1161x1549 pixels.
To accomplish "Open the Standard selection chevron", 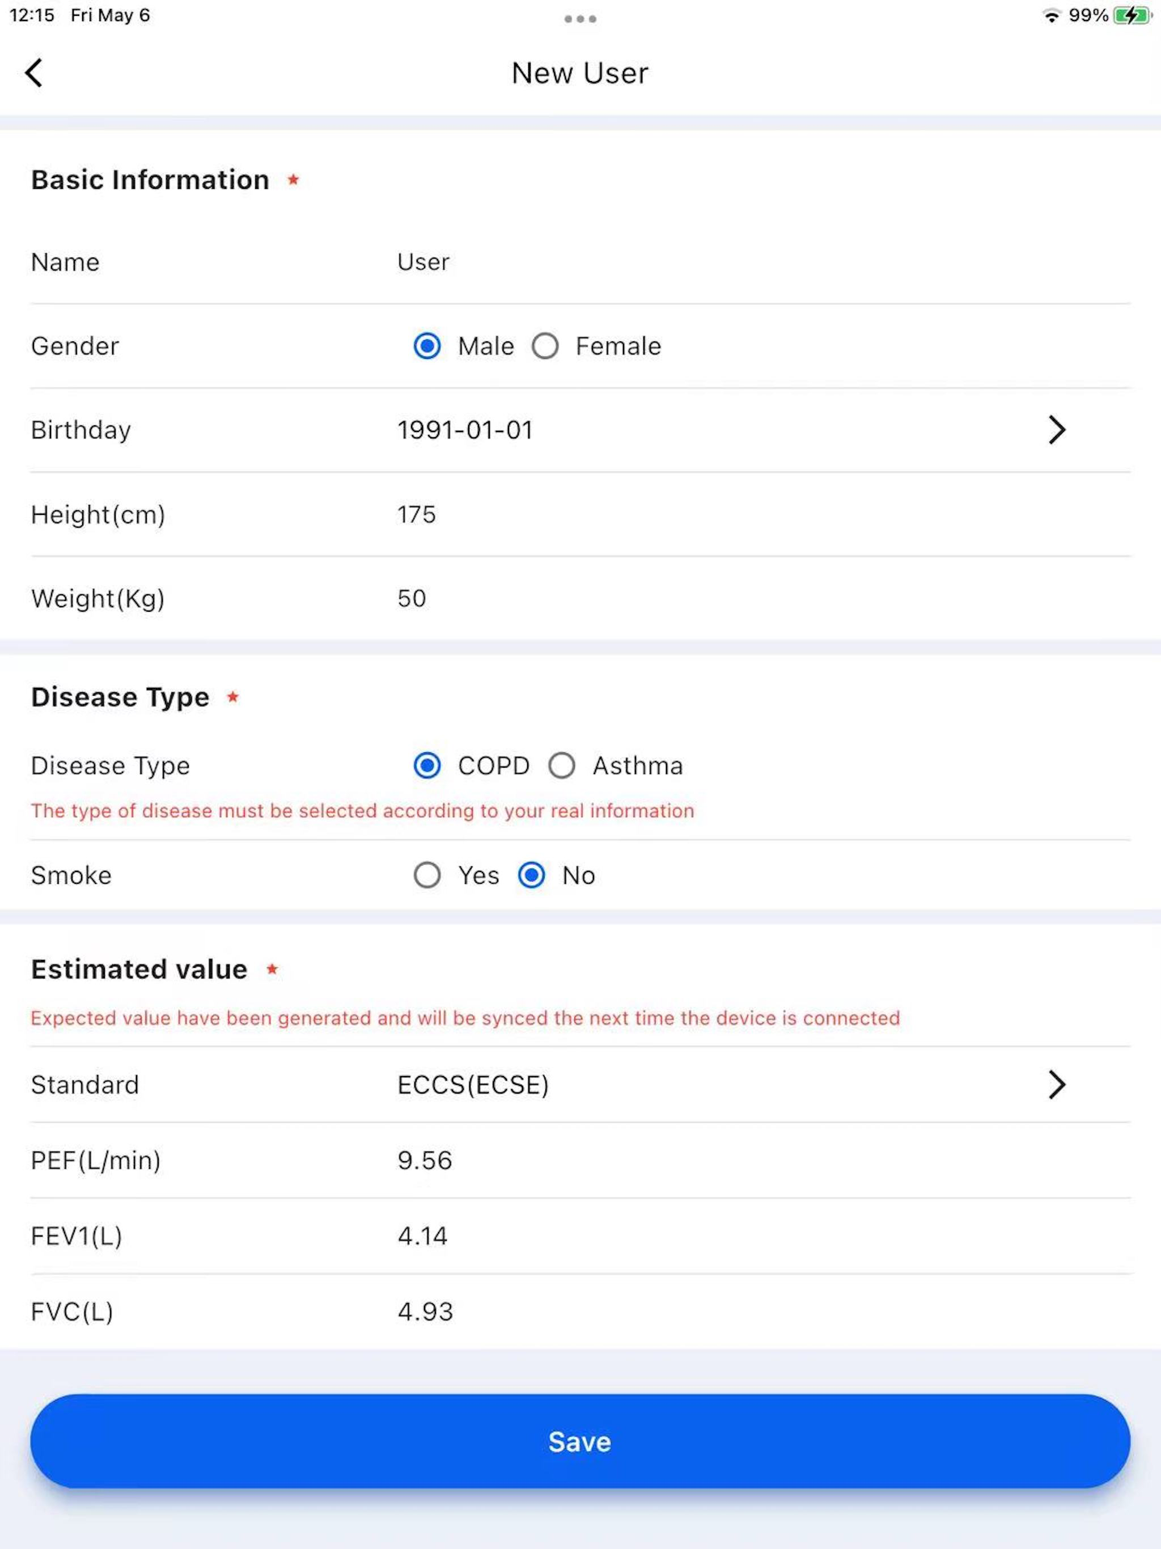I will 1057,1085.
